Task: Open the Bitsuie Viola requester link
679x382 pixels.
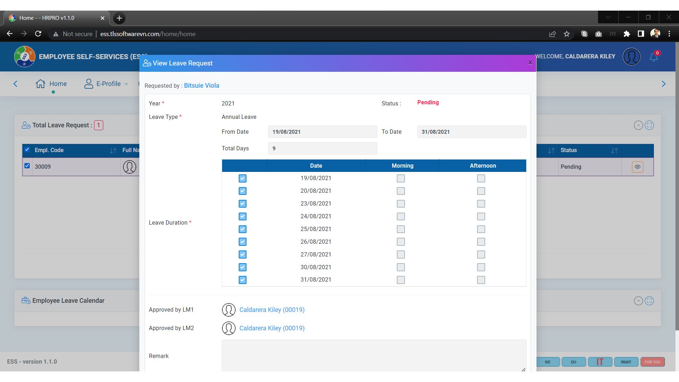Action: pyautogui.click(x=202, y=86)
